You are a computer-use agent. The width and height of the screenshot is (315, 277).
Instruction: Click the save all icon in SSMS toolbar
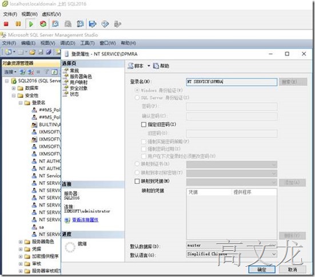click(49, 52)
